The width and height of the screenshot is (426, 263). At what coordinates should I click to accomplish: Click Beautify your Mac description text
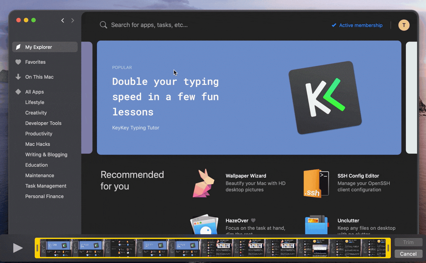tap(256, 187)
